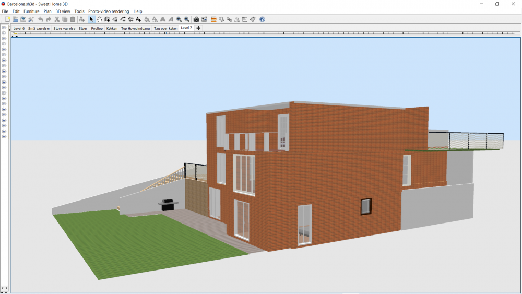Open the Furniture menu

tap(31, 11)
